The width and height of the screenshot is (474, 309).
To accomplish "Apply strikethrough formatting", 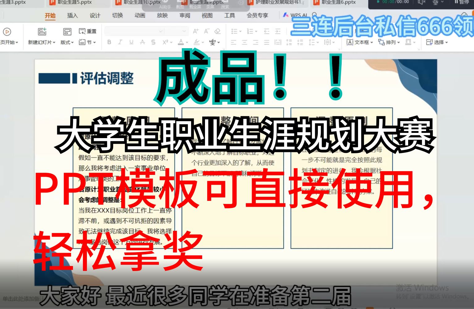I will point(142,42).
